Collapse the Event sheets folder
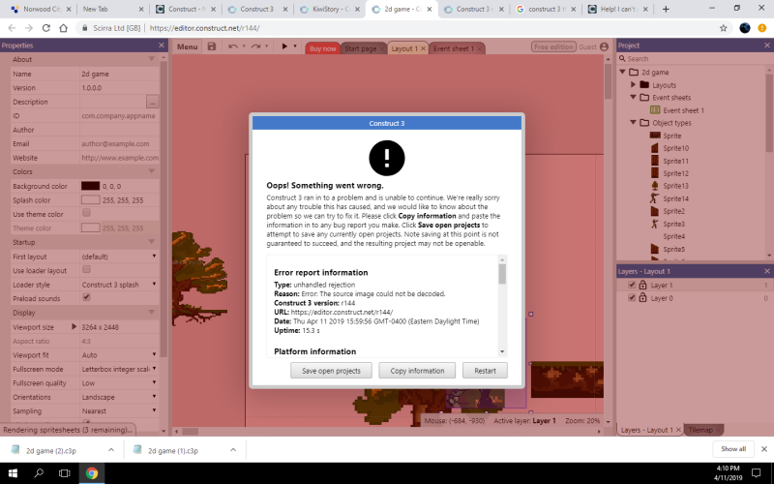 tap(634, 98)
